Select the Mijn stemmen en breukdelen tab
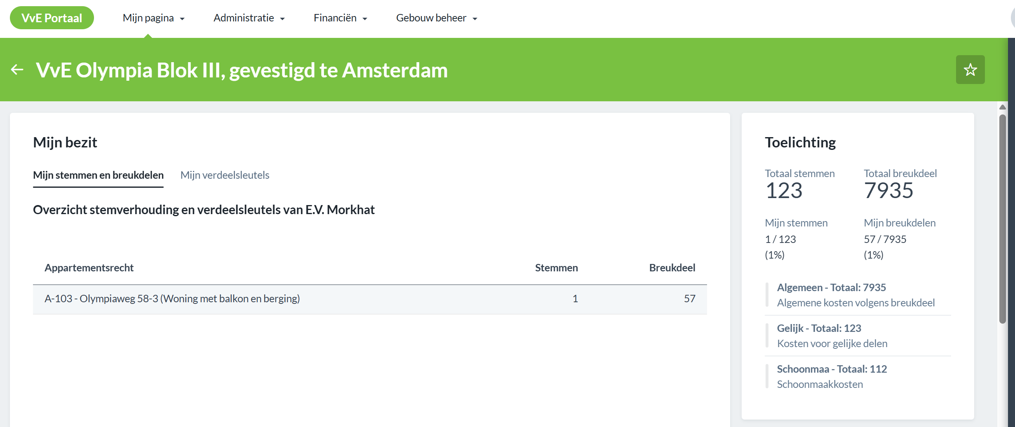The width and height of the screenshot is (1015, 427). [x=98, y=175]
